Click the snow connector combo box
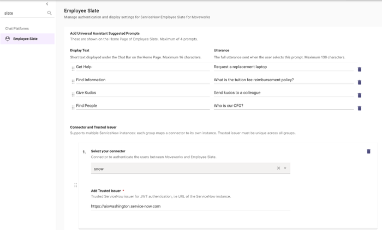Screen dimensions: 382x230 pos(190,168)
